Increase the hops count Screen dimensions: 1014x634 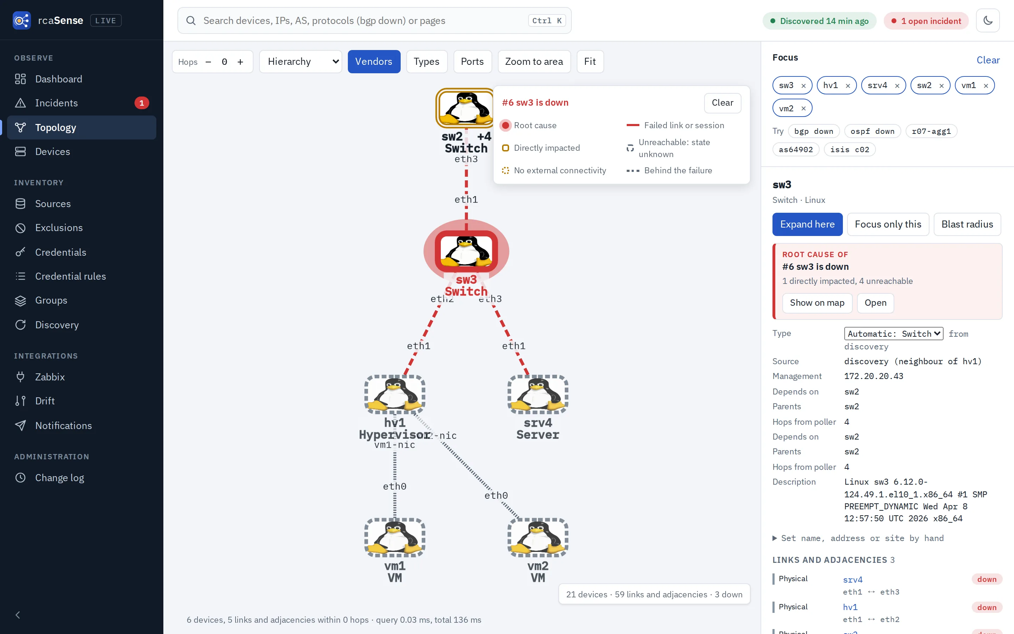coord(240,62)
